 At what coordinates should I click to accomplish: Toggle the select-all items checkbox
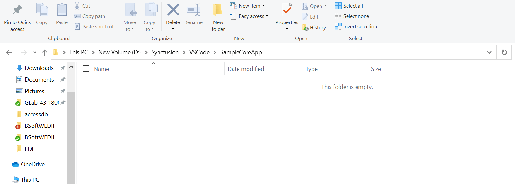86,68
